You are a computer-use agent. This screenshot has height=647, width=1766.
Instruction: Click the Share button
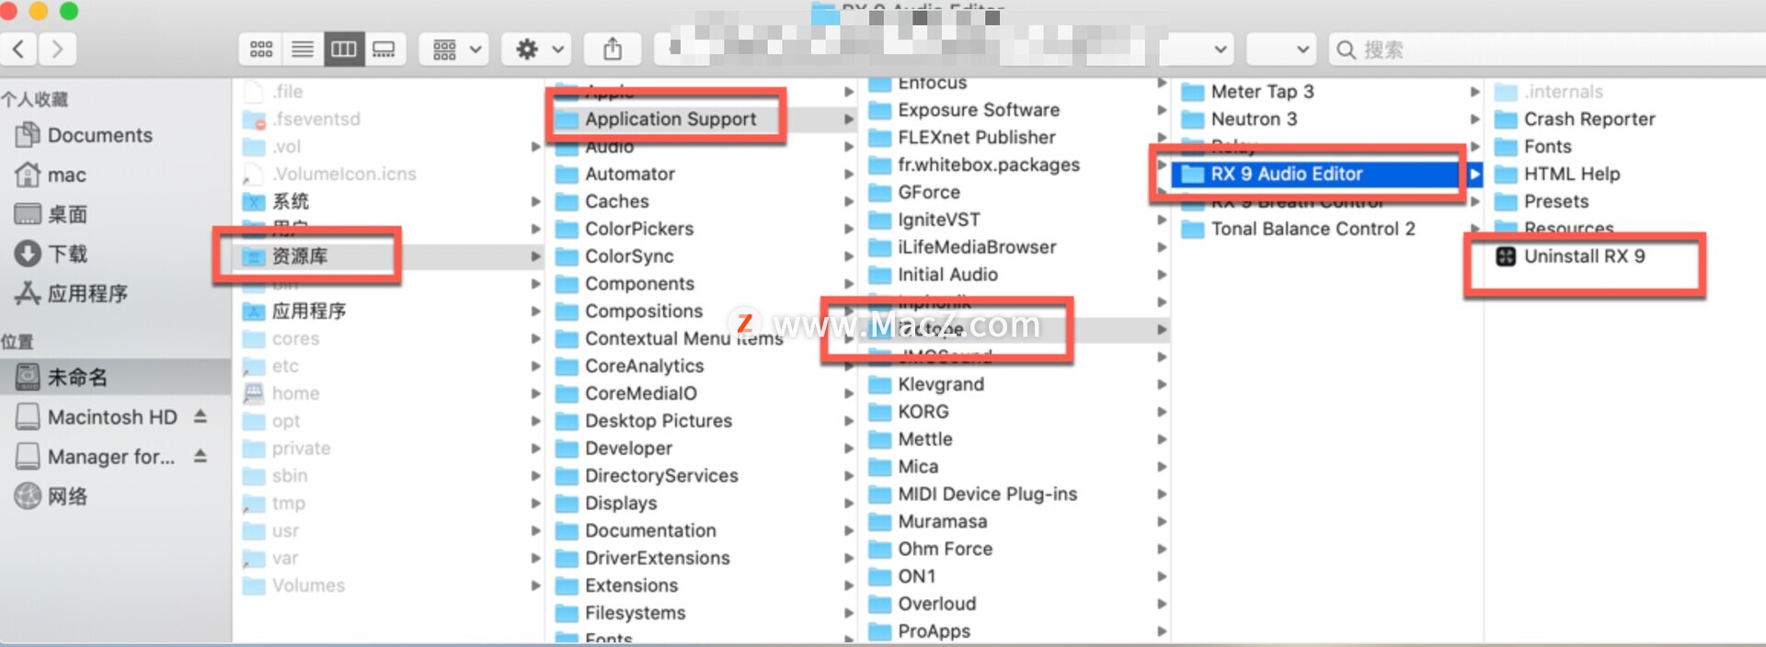(613, 49)
